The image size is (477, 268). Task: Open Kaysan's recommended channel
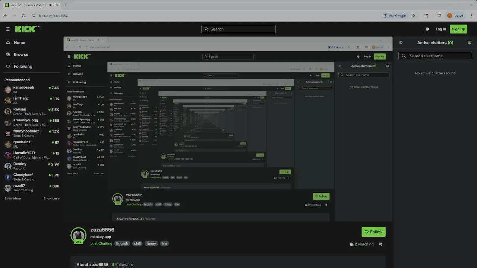[x=32, y=112]
